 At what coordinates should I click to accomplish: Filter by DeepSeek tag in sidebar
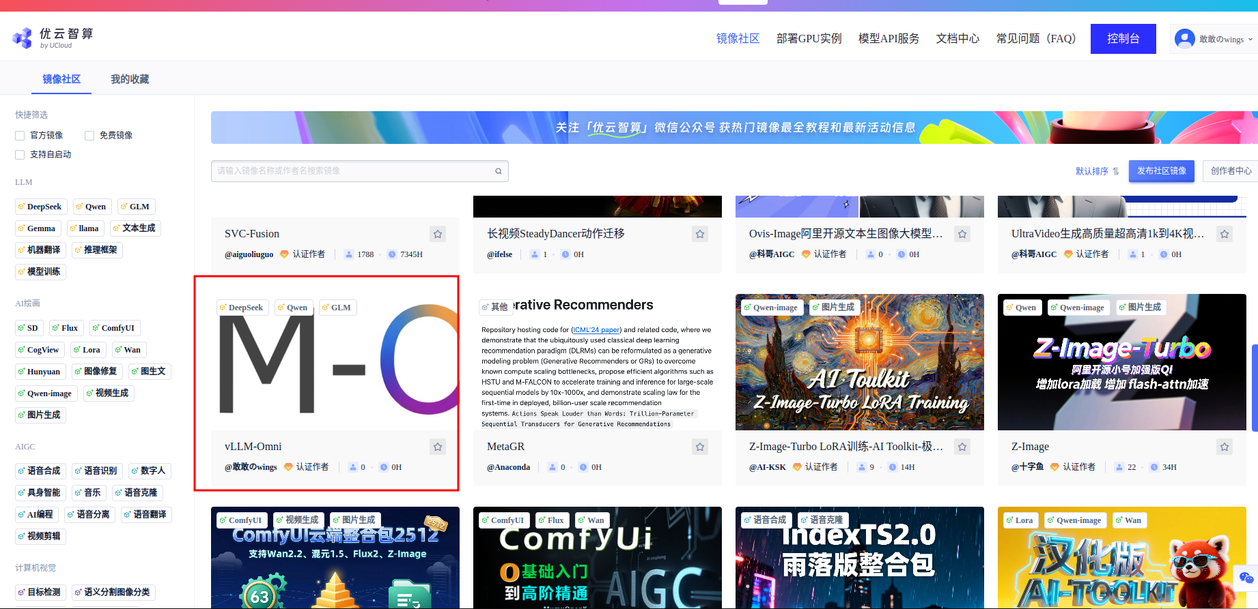pos(40,207)
